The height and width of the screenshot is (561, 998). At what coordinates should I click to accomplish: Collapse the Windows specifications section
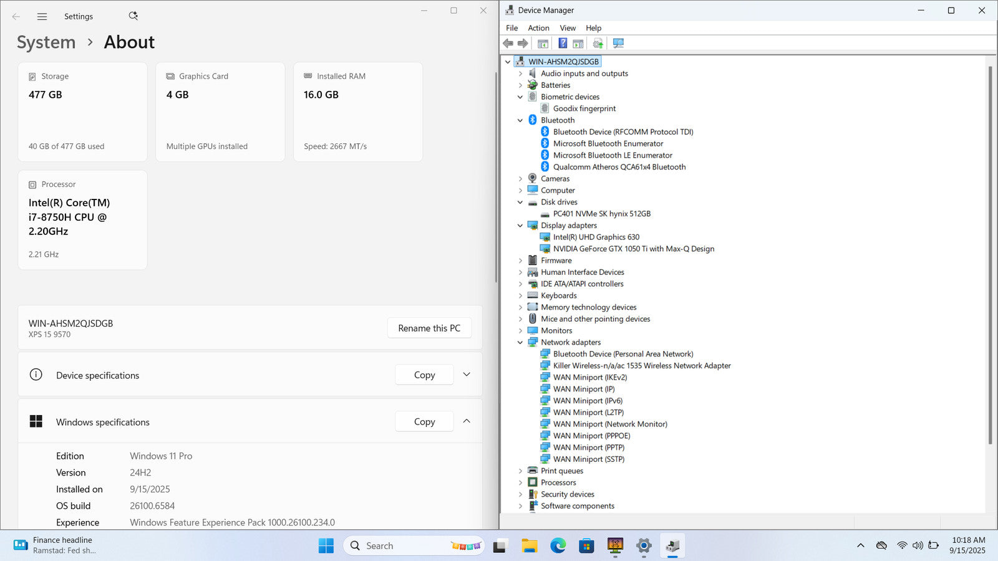tap(466, 421)
